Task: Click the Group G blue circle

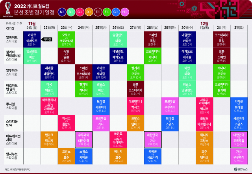Action: 116,12
